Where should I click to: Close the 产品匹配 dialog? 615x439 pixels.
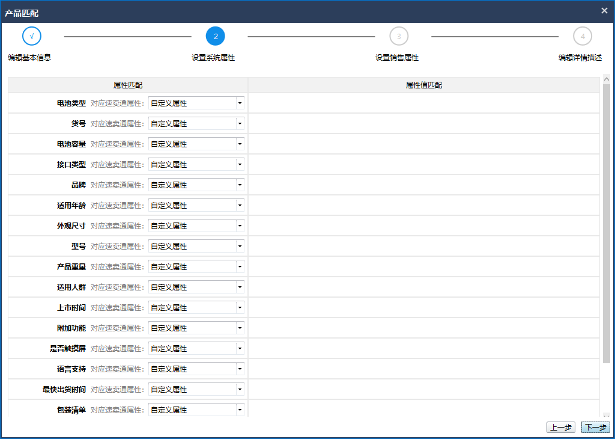click(x=604, y=10)
